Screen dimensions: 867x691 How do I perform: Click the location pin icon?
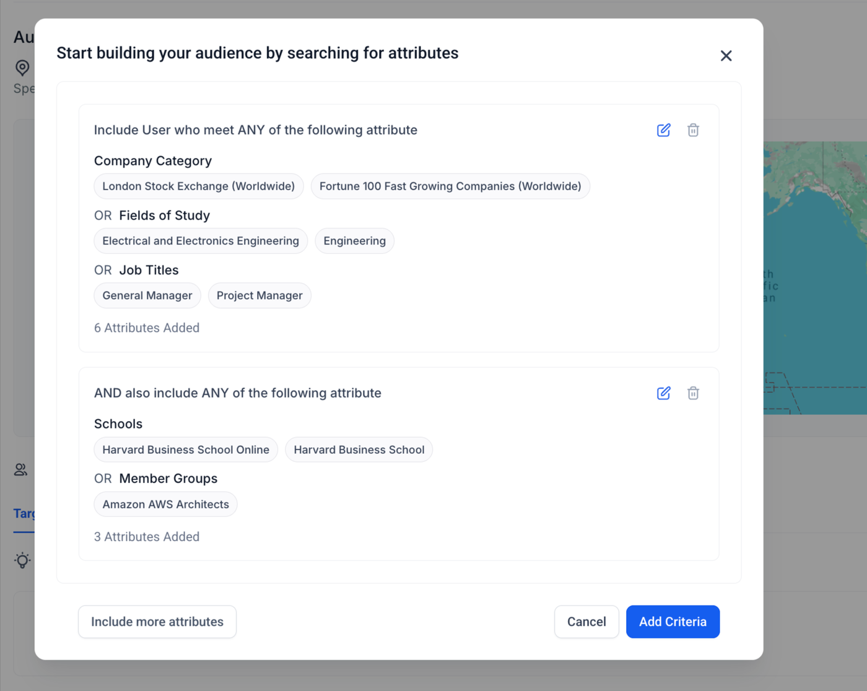click(x=22, y=67)
